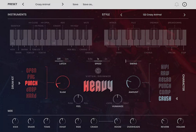
Task: Click the Drum Kit selector arrow
Action: point(19,83)
